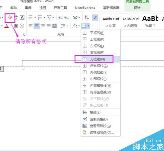
Task: Apply bullet list formatting
Action: click(31, 17)
